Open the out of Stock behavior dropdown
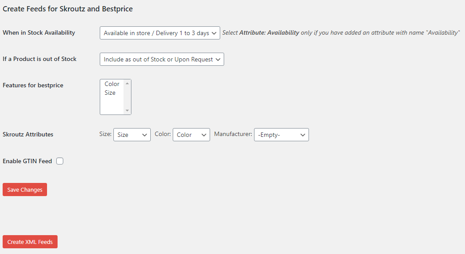The image size is (465, 254). pyautogui.click(x=162, y=59)
